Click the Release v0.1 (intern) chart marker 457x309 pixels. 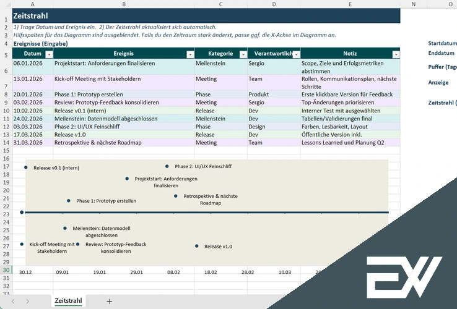point(26,167)
